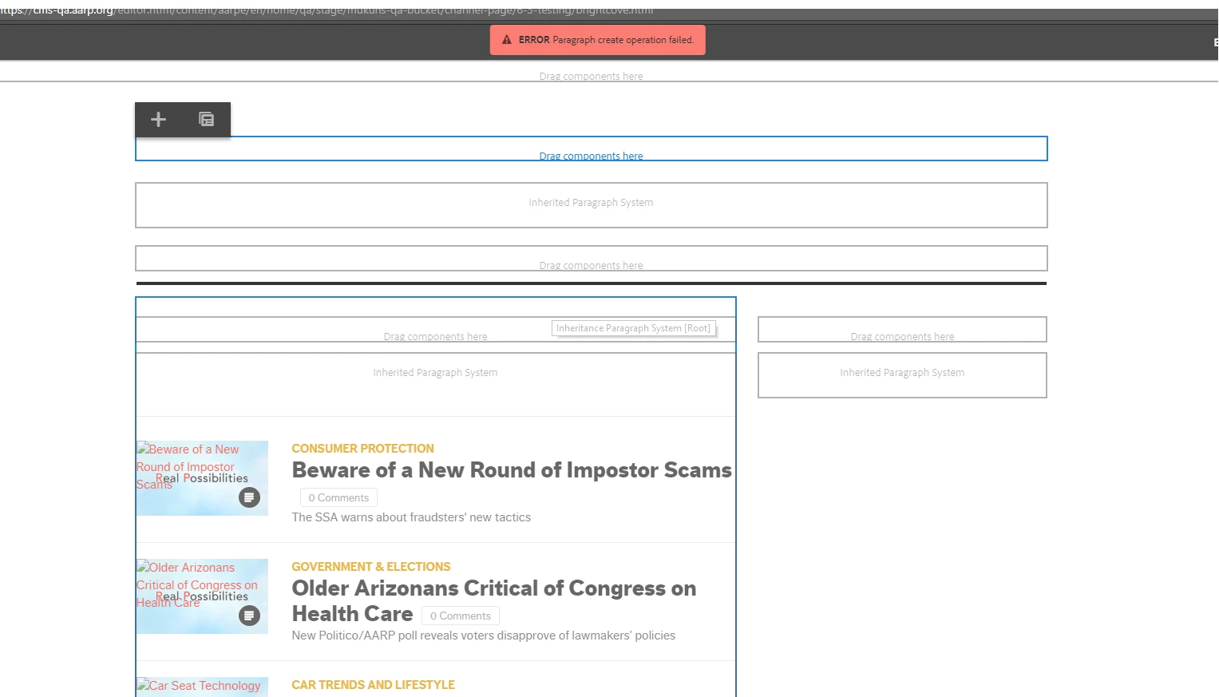Select right sidebar Inherited Paragraph System box
The width and height of the screenshot is (1219, 697).
tap(902, 375)
